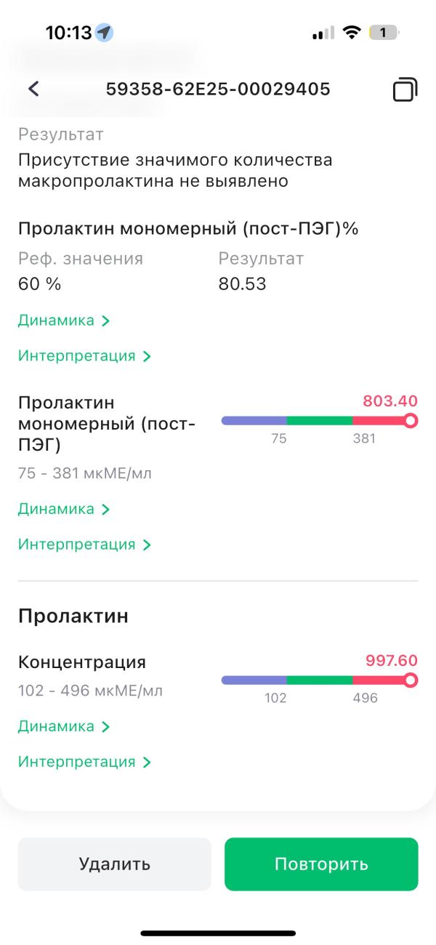Tap order number 59358-62E25-00029405 title

point(218,89)
